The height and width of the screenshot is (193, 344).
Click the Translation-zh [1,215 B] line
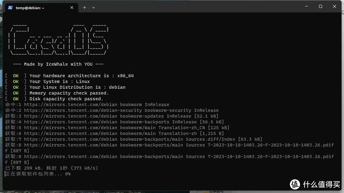point(115,134)
